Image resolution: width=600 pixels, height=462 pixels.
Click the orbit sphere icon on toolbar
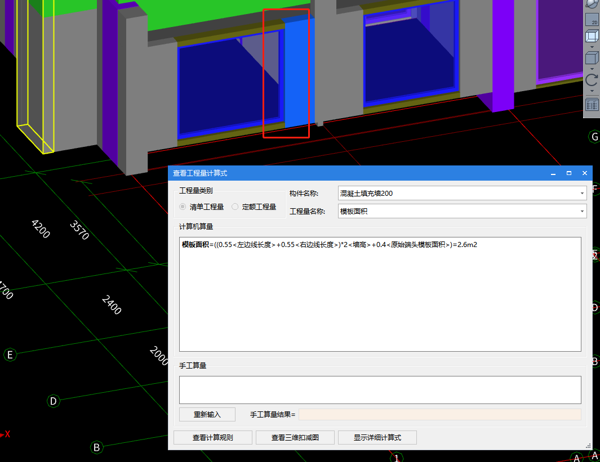[x=592, y=4]
